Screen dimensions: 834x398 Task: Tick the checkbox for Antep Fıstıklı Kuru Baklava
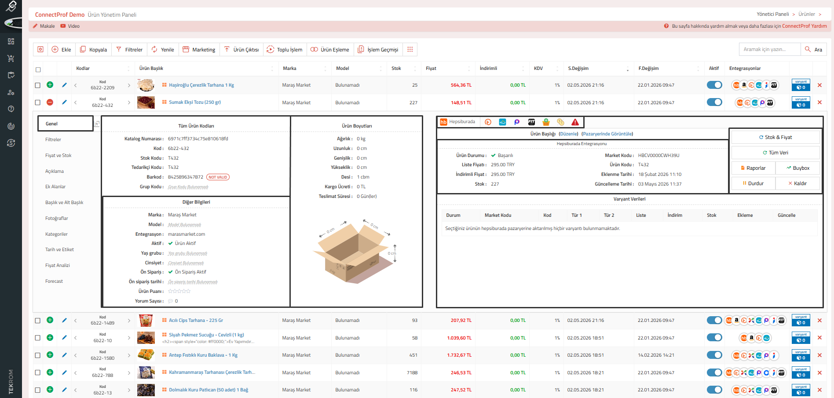[x=38, y=355]
